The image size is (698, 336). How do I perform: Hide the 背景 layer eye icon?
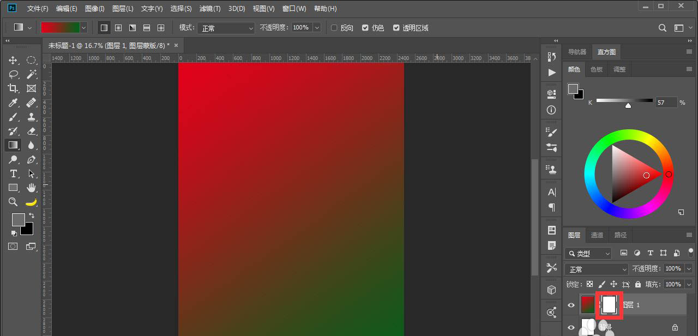coord(571,327)
